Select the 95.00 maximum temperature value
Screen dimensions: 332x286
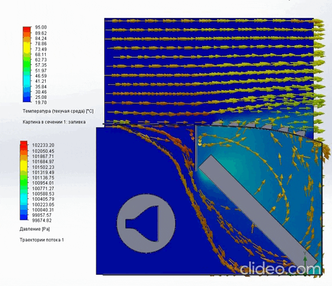tap(41, 27)
